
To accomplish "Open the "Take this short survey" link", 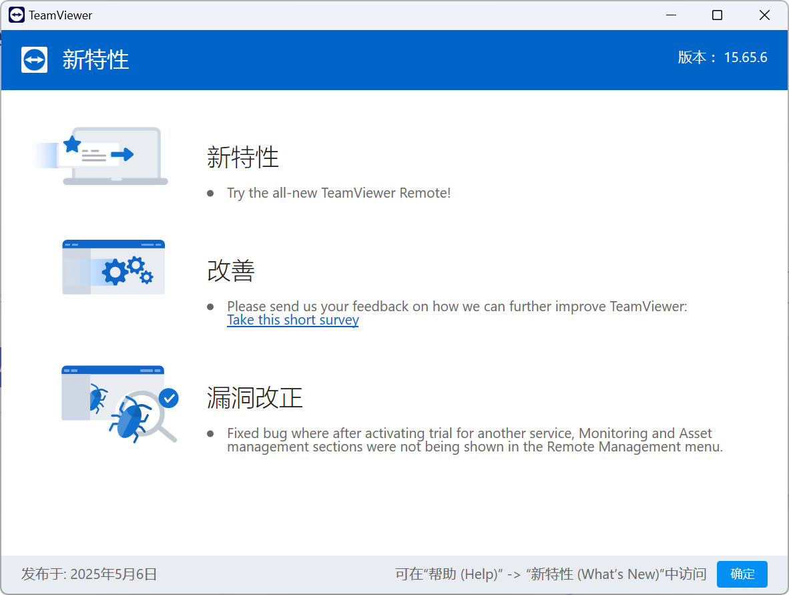I will [292, 320].
